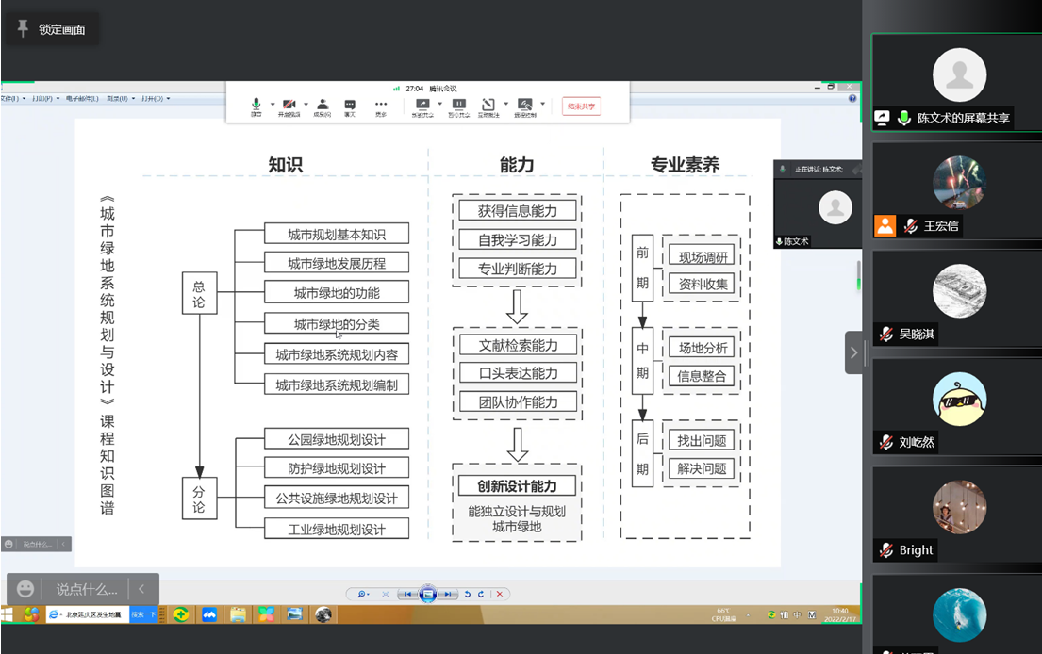Click the new share icon

pos(422,106)
